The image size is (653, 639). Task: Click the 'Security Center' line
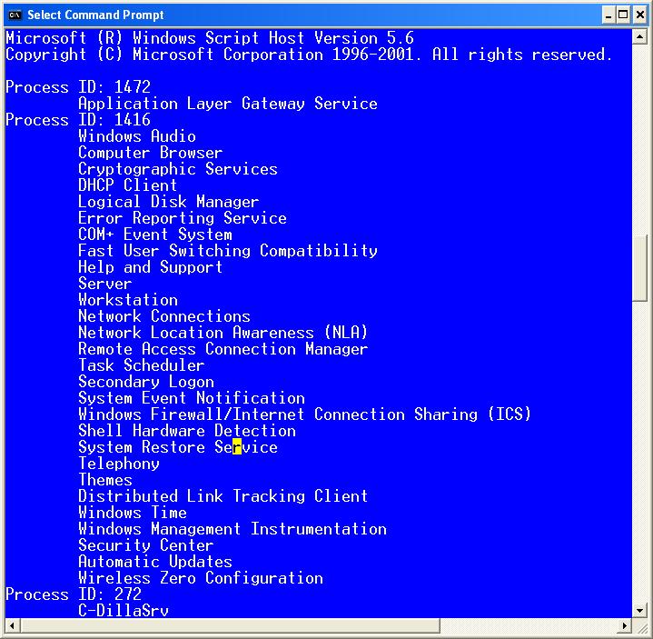point(146,545)
